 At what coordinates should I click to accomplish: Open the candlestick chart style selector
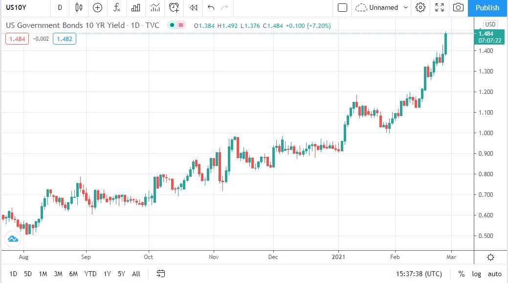point(79,7)
